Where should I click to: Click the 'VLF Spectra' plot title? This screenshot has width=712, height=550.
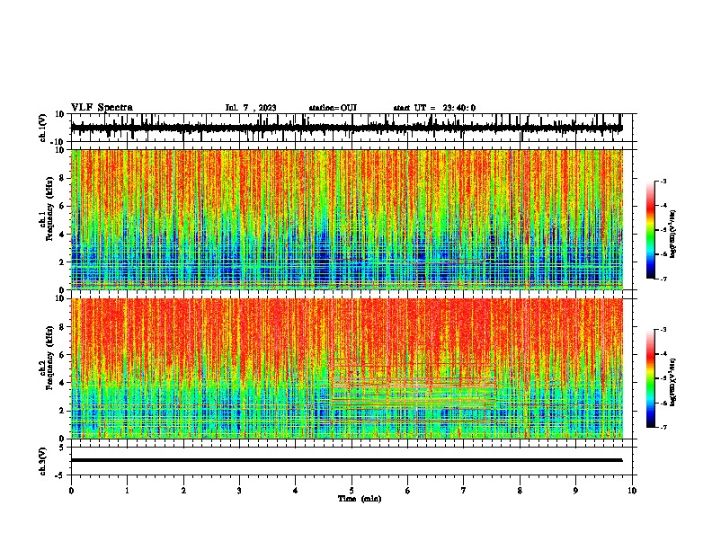102,108
